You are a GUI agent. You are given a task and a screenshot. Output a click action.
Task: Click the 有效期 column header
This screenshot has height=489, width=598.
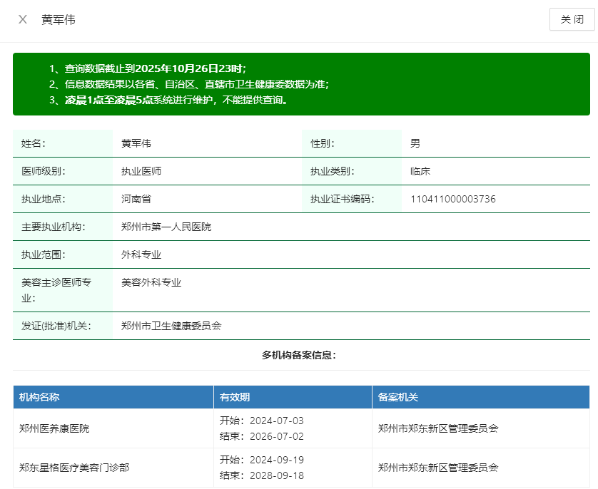235,397
